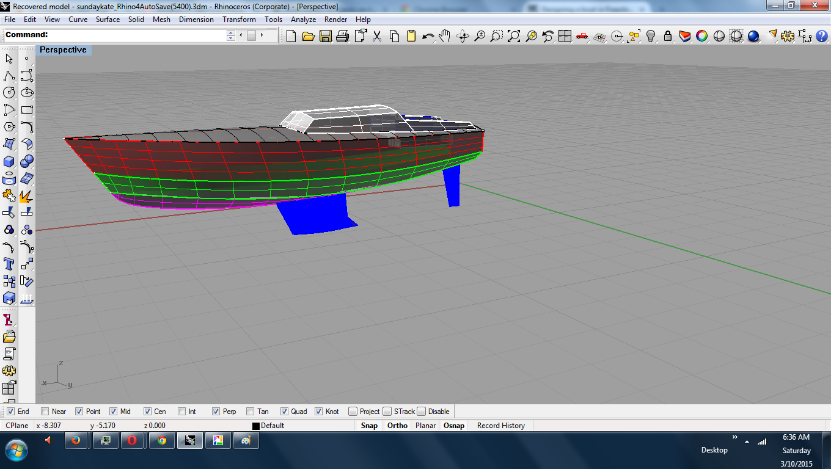Enable the Near osnap checkbox

45,412
